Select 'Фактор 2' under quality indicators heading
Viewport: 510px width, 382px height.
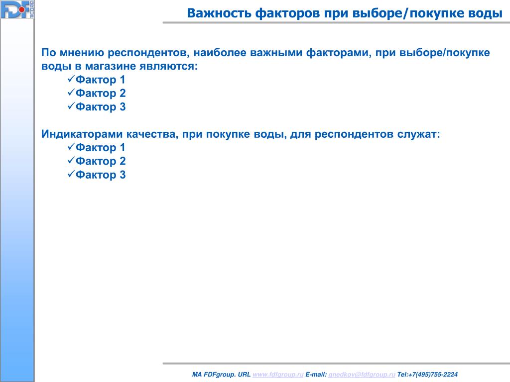[101, 161]
